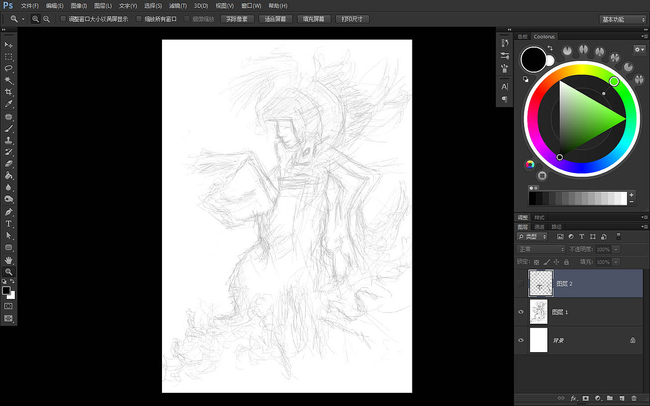The height and width of the screenshot is (406, 650).
Task: Turn layer filtering switch on or off
Action: point(619,236)
